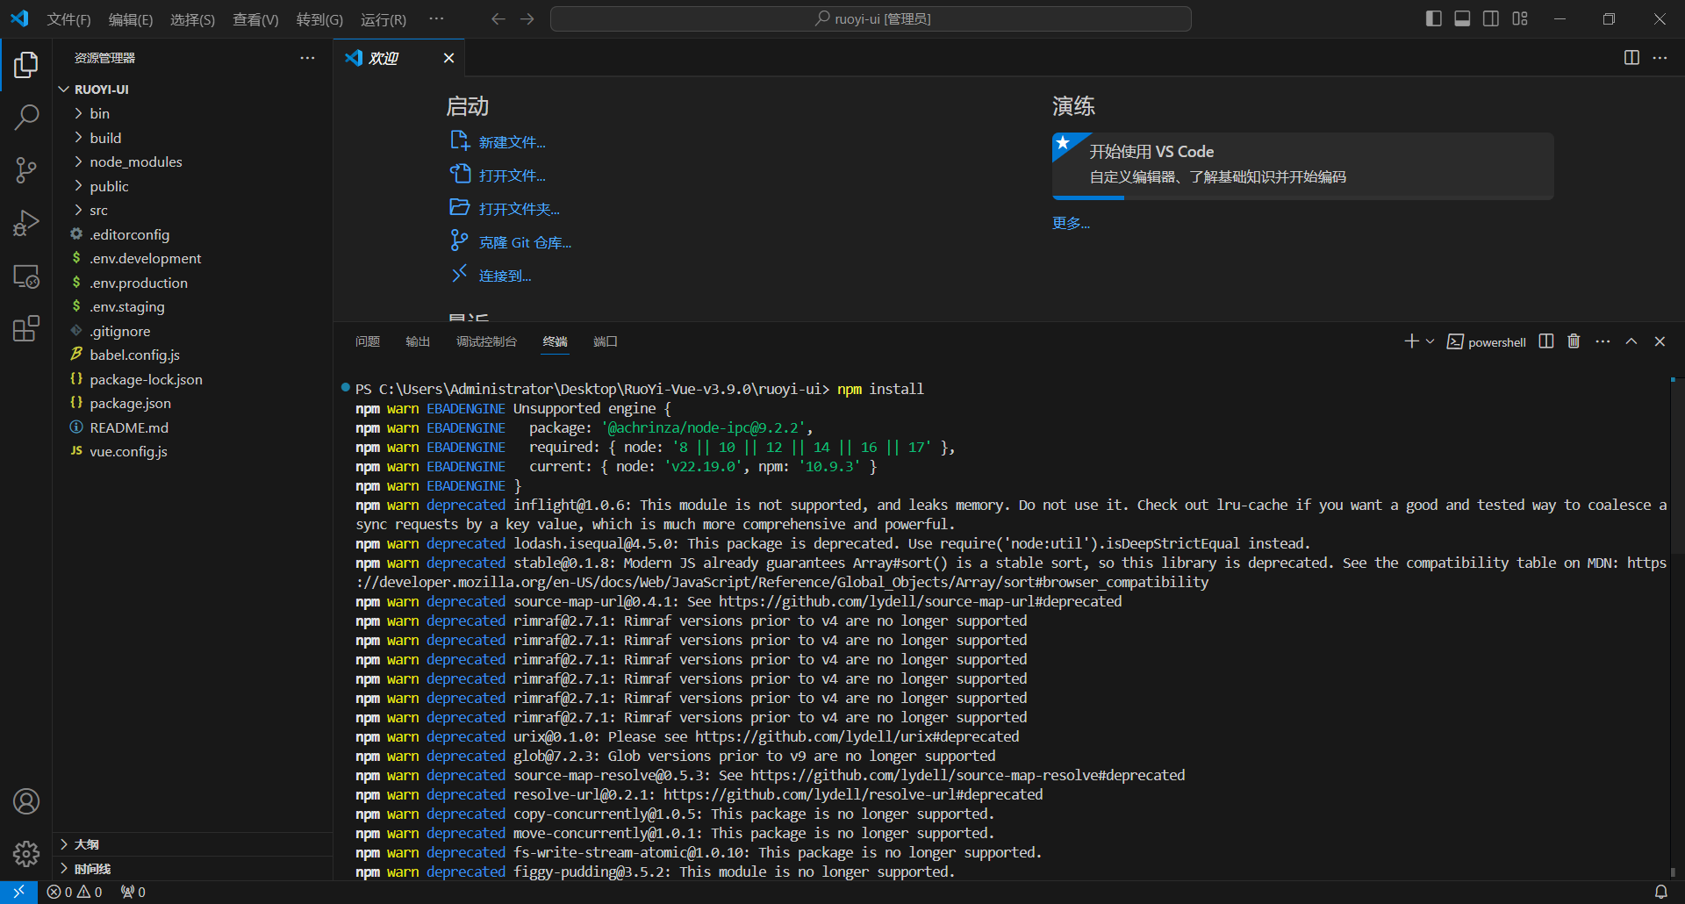Toggle bottom panel visibility
Viewport: 1685px width, 904px height.
[1462, 18]
